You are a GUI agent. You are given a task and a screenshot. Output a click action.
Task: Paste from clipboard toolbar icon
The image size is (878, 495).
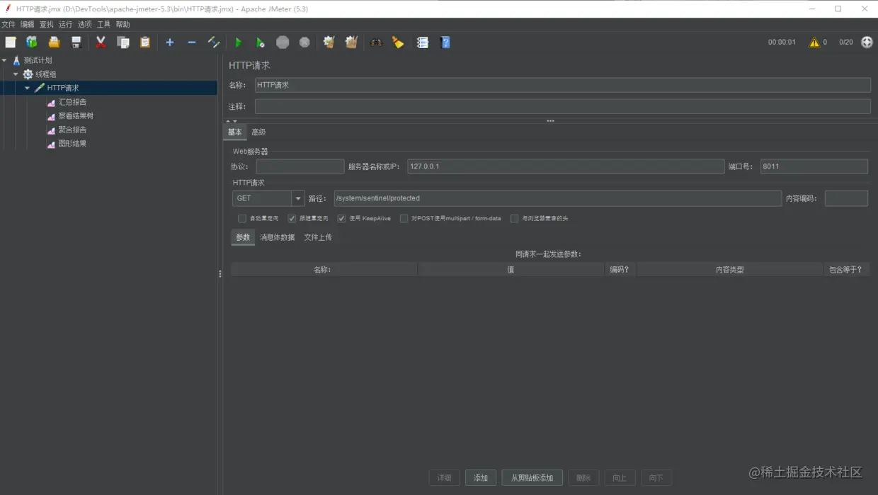point(145,42)
